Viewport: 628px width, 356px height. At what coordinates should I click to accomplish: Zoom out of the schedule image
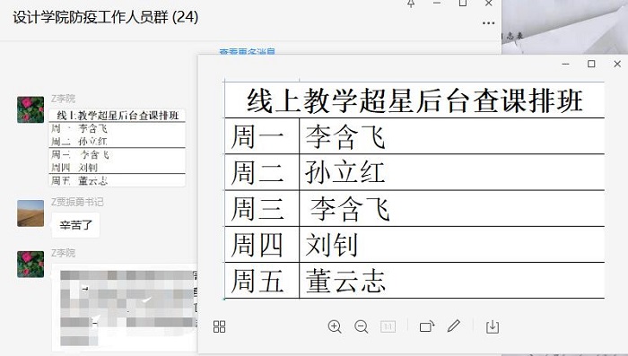click(x=362, y=326)
